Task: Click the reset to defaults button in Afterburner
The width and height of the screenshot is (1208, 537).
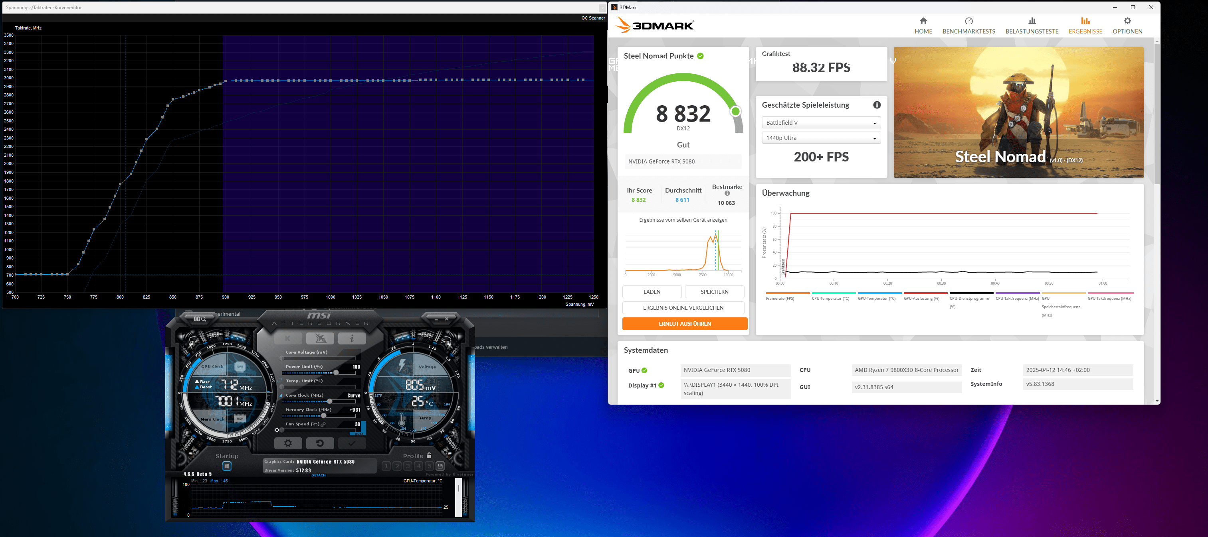Action: click(320, 443)
